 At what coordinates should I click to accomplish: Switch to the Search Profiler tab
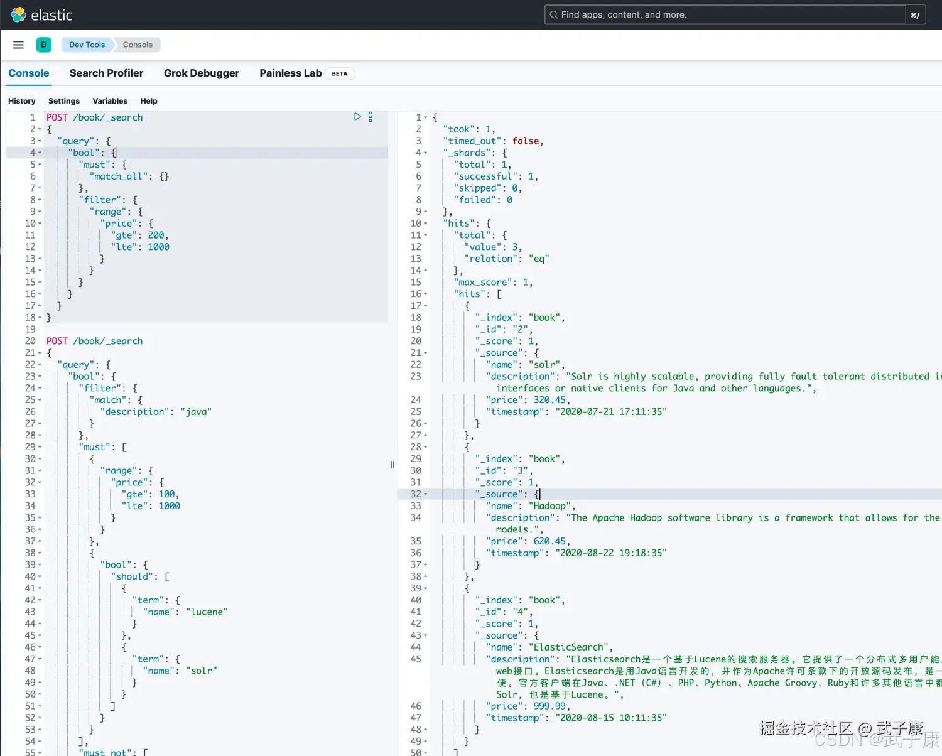coord(106,73)
